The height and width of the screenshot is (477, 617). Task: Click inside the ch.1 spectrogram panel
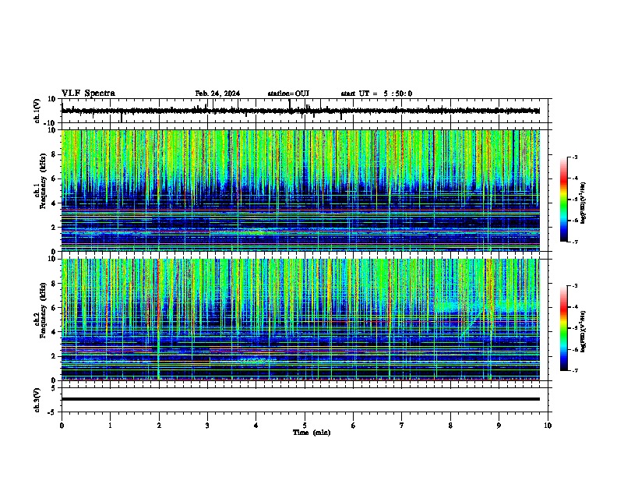(301, 190)
